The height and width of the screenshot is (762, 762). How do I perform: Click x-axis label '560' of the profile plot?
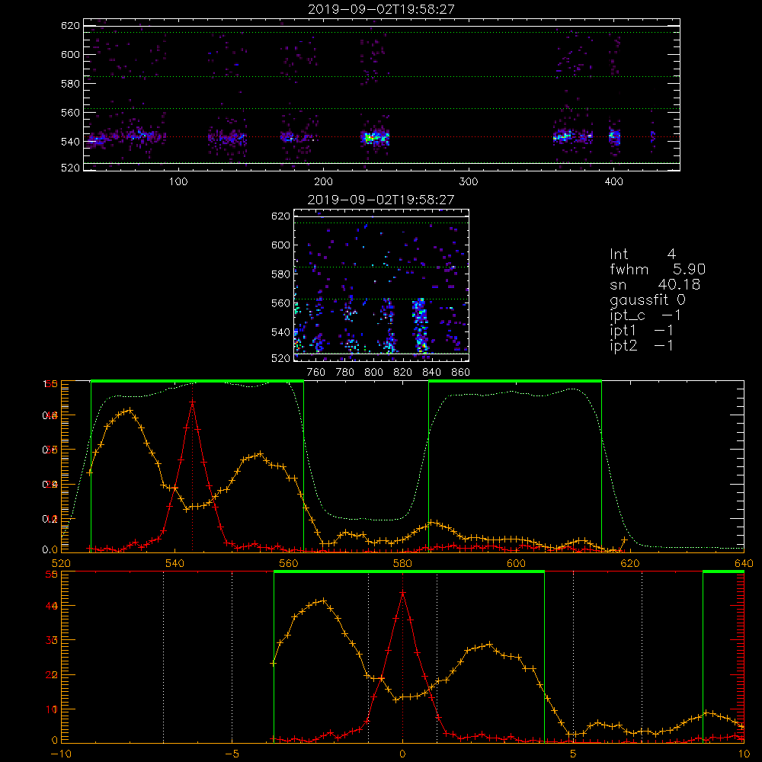[289, 563]
